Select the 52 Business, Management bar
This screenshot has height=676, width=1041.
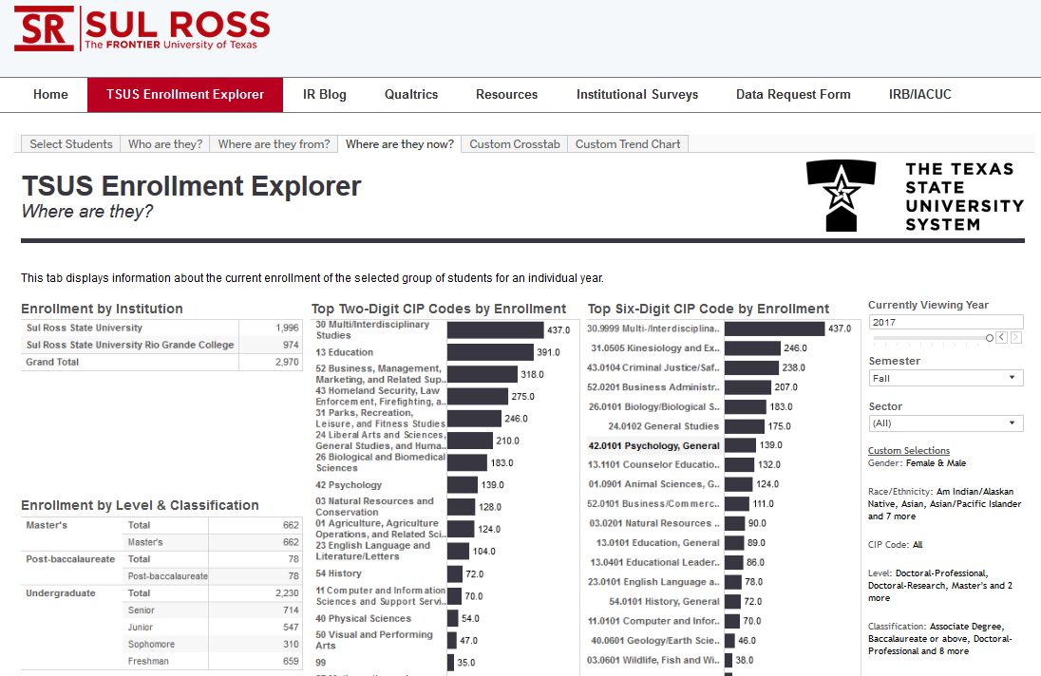click(x=482, y=374)
